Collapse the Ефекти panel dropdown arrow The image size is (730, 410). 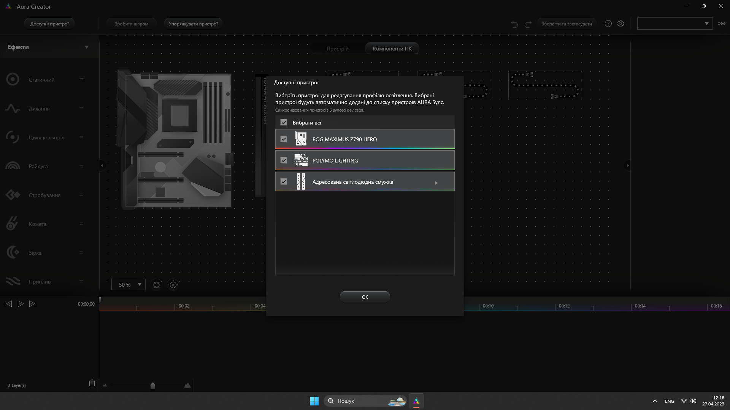coord(87,47)
